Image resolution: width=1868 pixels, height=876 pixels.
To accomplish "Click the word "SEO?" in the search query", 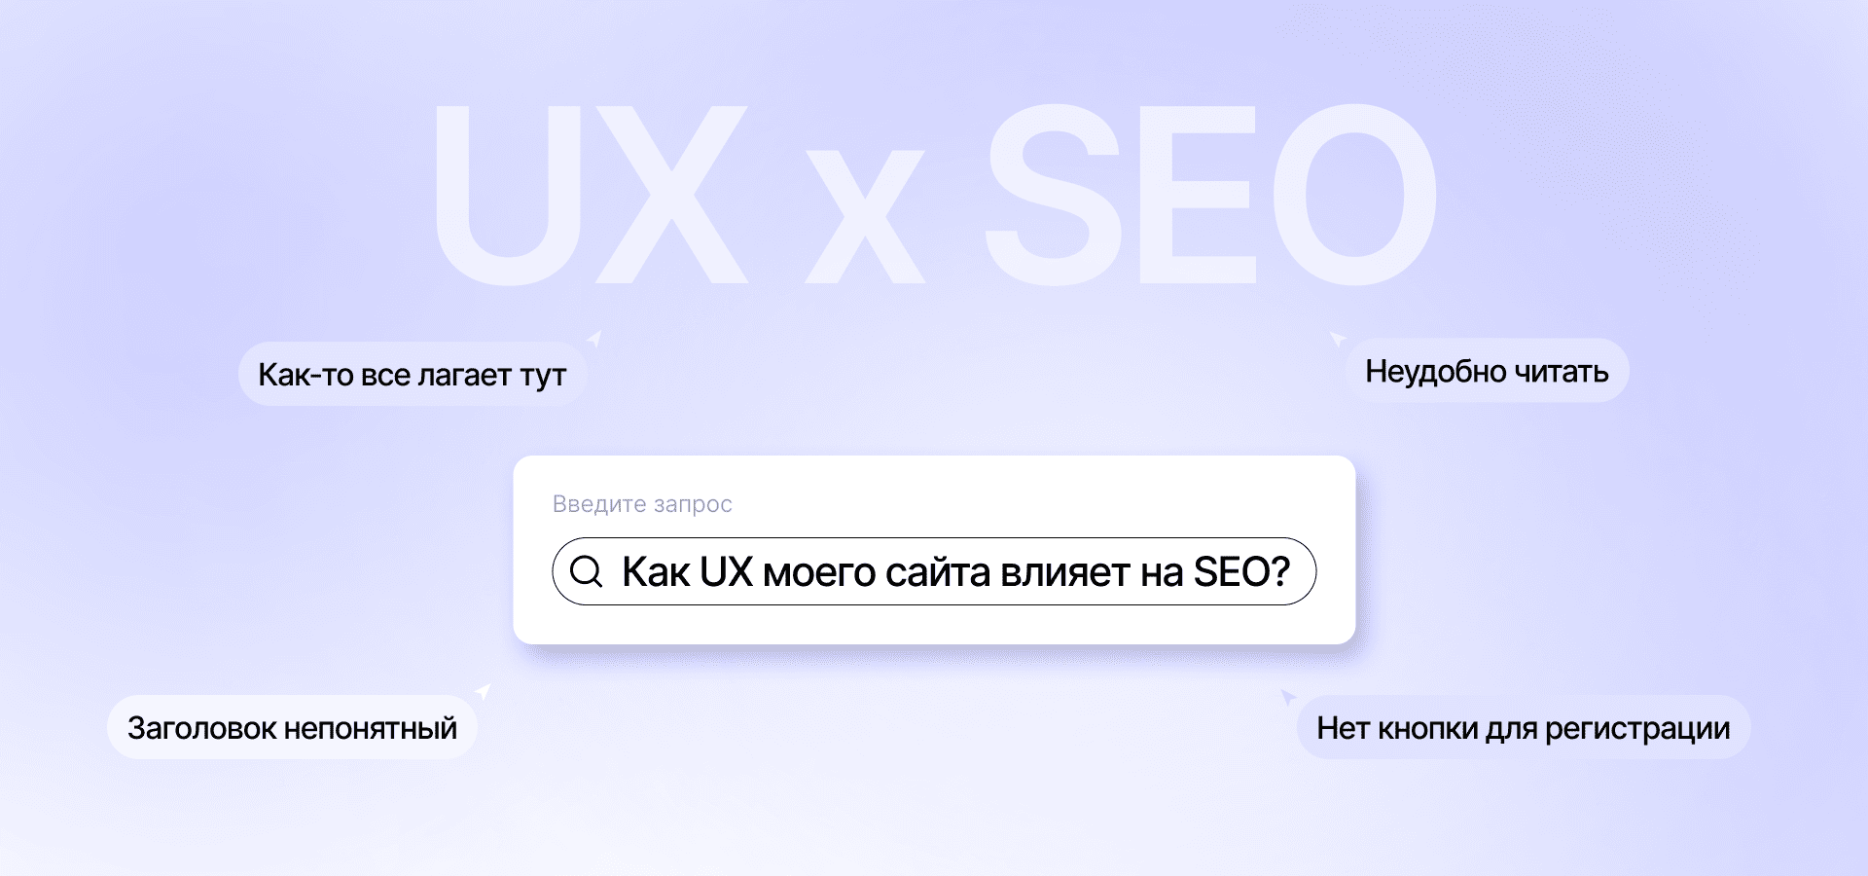I will coord(1241,571).
